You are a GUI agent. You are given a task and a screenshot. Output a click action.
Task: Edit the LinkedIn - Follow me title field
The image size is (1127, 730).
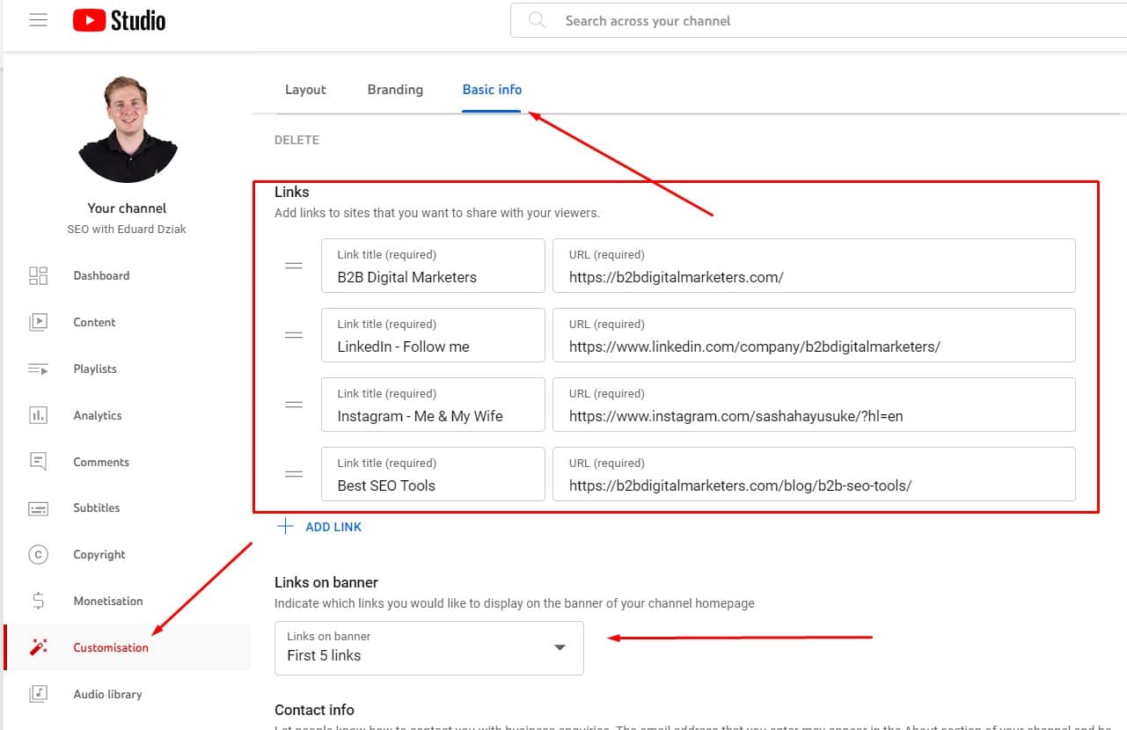433,335
